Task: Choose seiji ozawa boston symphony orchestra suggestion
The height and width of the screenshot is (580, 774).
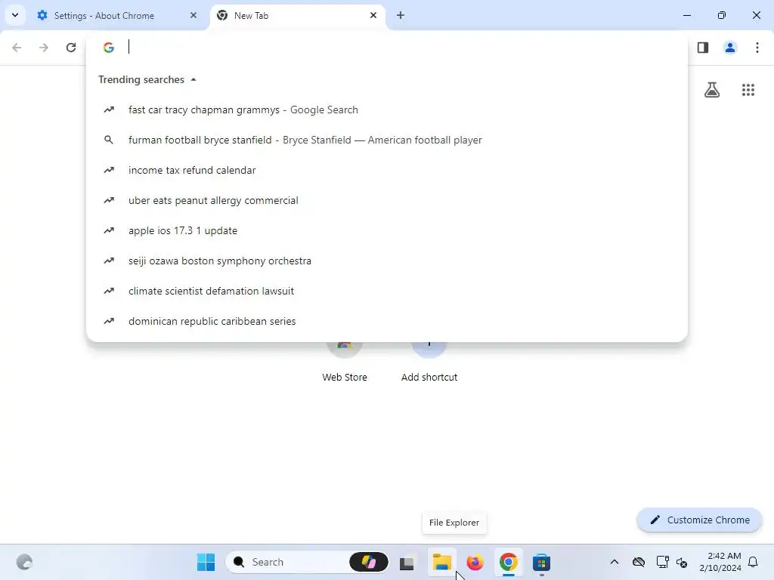Action: point(387,261)
